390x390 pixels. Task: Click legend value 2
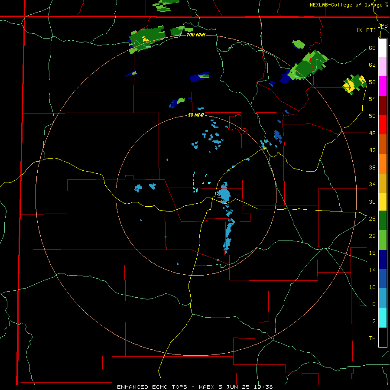tap(374, 322)
